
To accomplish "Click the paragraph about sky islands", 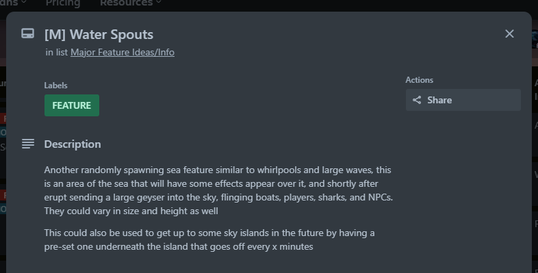I will 209,239.
